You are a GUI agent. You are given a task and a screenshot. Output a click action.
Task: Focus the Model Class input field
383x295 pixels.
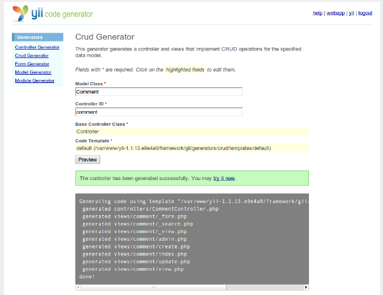[159, 92]
